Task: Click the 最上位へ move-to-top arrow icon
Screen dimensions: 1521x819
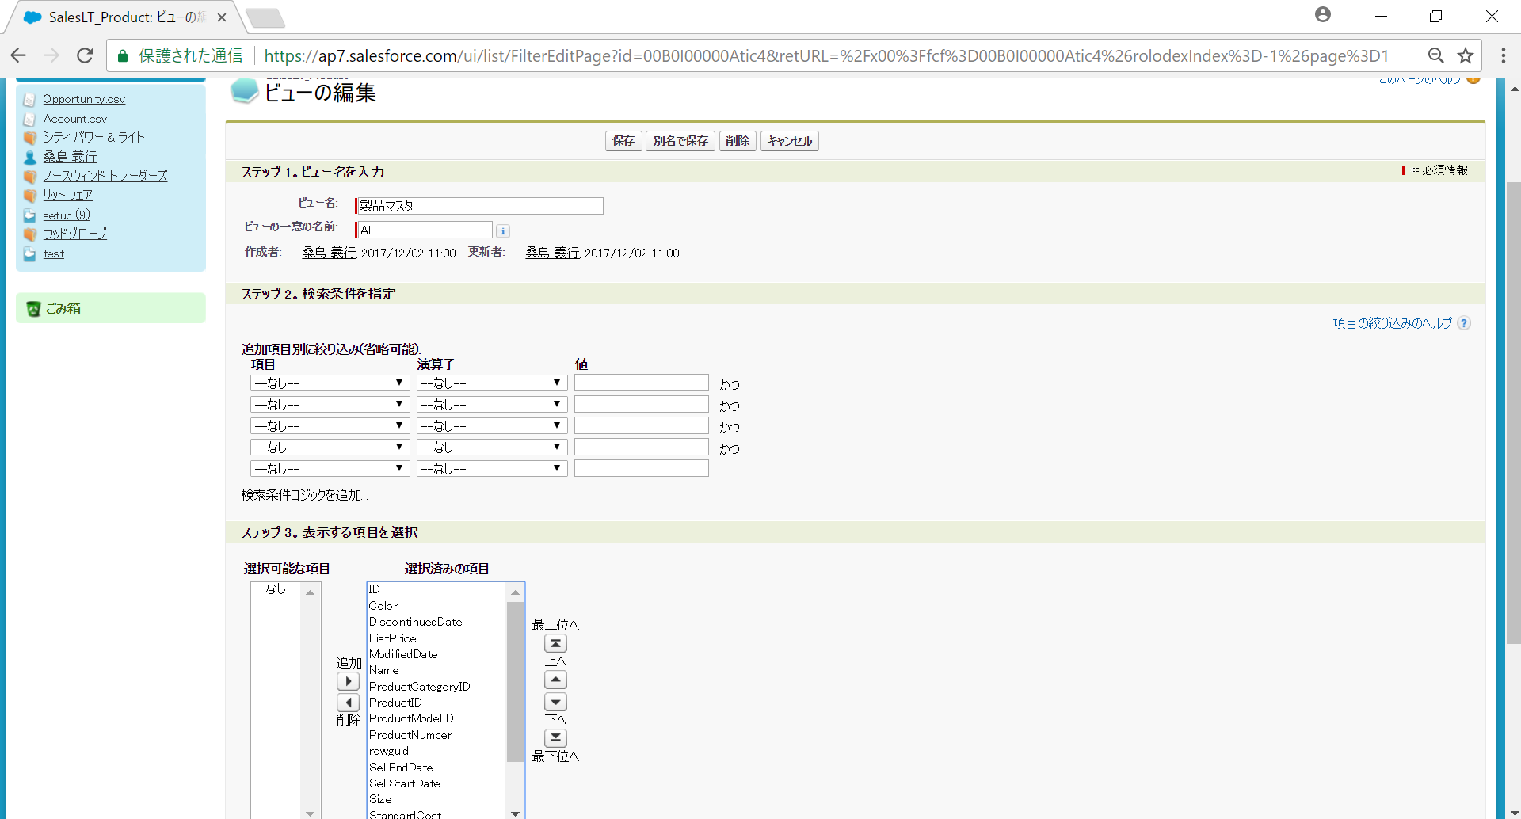Action: (x=556, y=643)
